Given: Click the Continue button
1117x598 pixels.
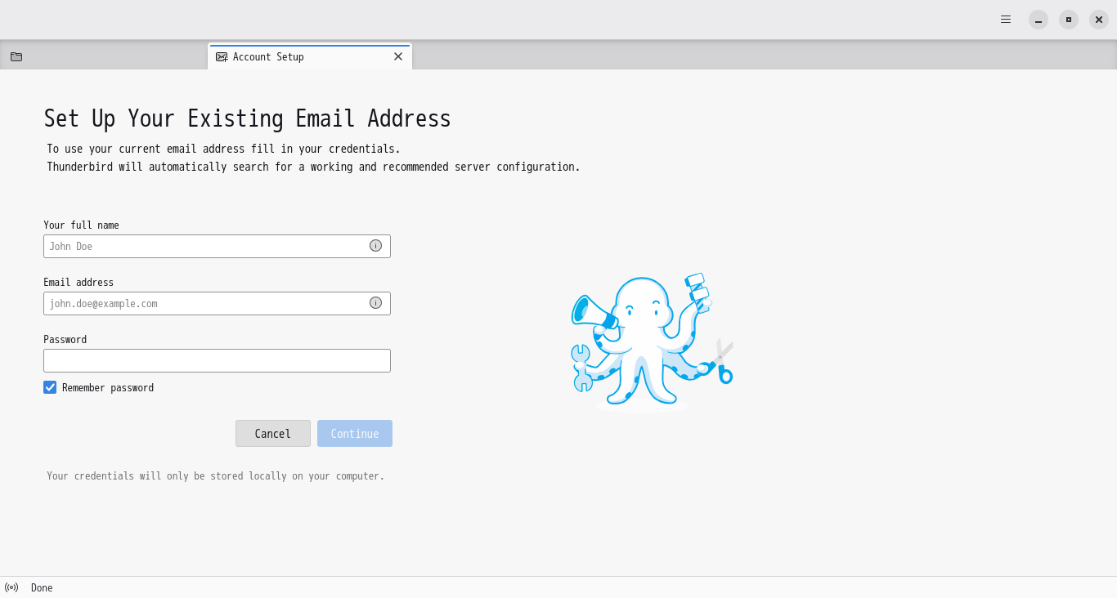Looking at the screenshot, I should pos(355,434).
